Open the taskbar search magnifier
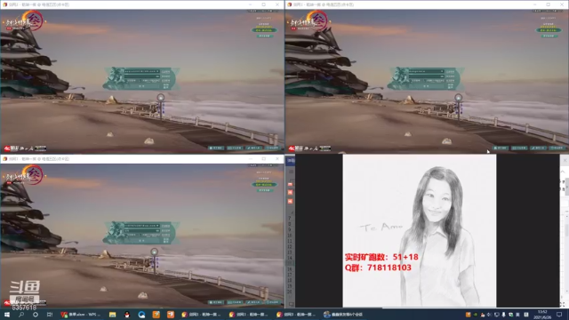 (x=21, y=315)
